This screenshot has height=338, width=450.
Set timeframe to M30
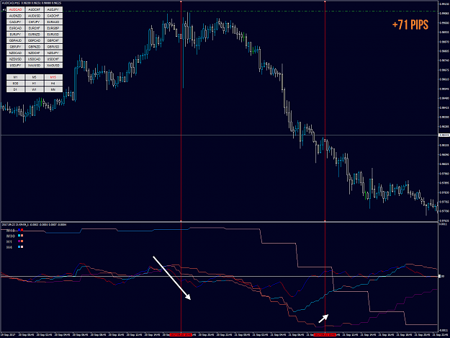pos(15,84)
